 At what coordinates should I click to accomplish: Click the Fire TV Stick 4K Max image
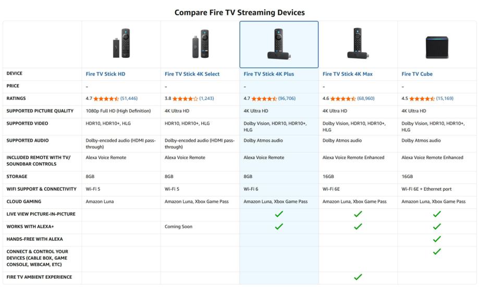pos(358,44)
